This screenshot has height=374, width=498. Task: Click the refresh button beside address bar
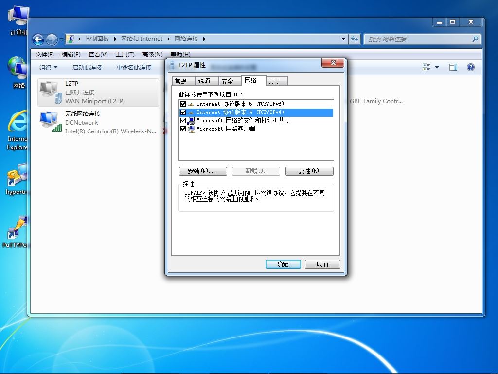[355, 39]
